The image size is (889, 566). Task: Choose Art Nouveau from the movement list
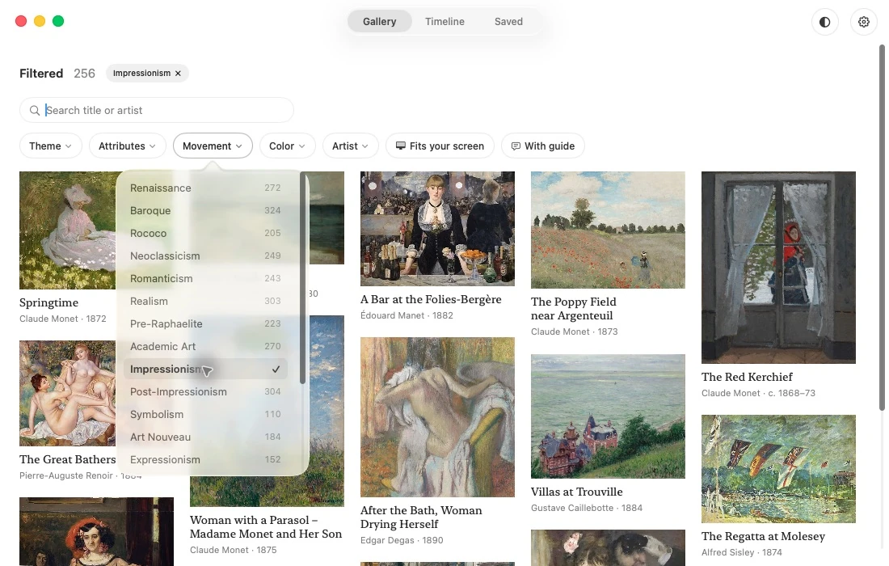tap(205, 437)
